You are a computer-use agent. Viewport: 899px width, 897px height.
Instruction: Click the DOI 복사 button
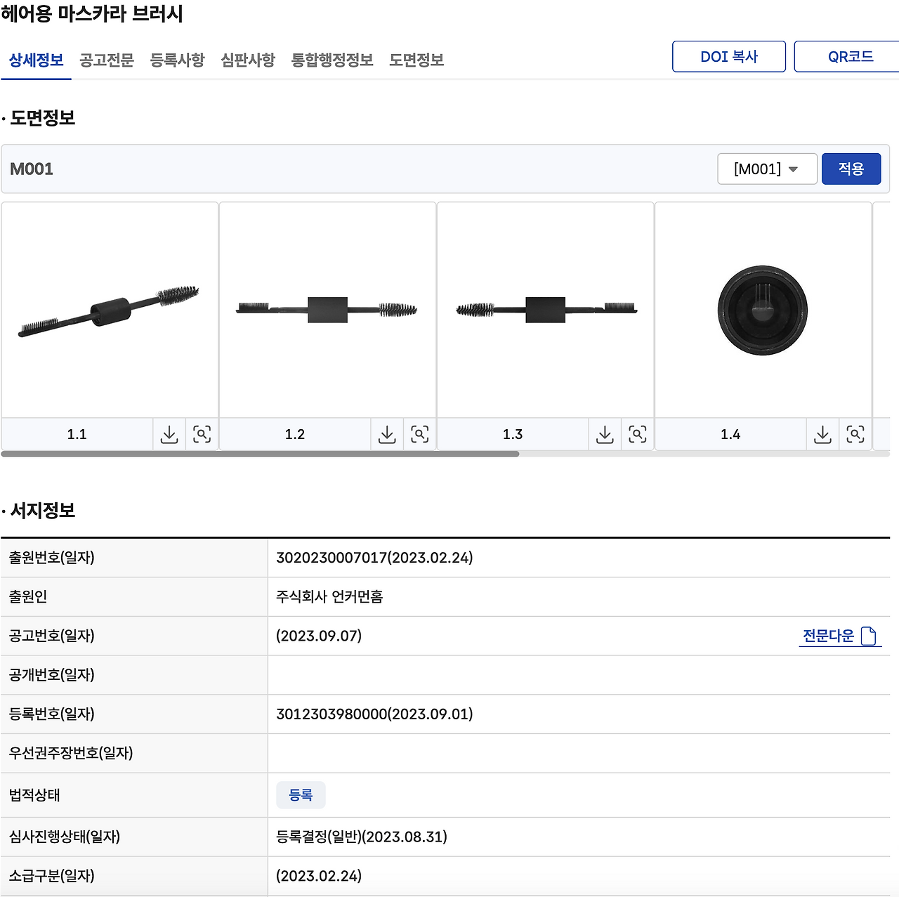[x=729, y=56]
